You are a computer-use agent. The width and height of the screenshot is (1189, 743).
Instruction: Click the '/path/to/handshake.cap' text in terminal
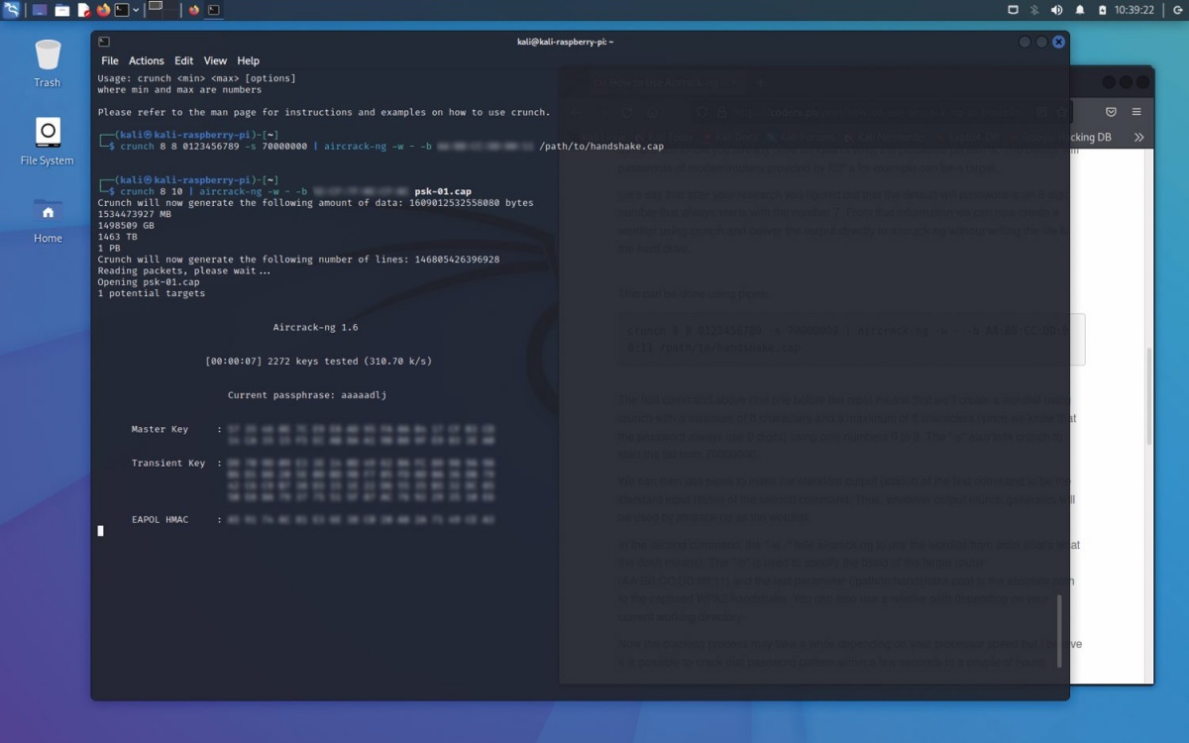601,146
